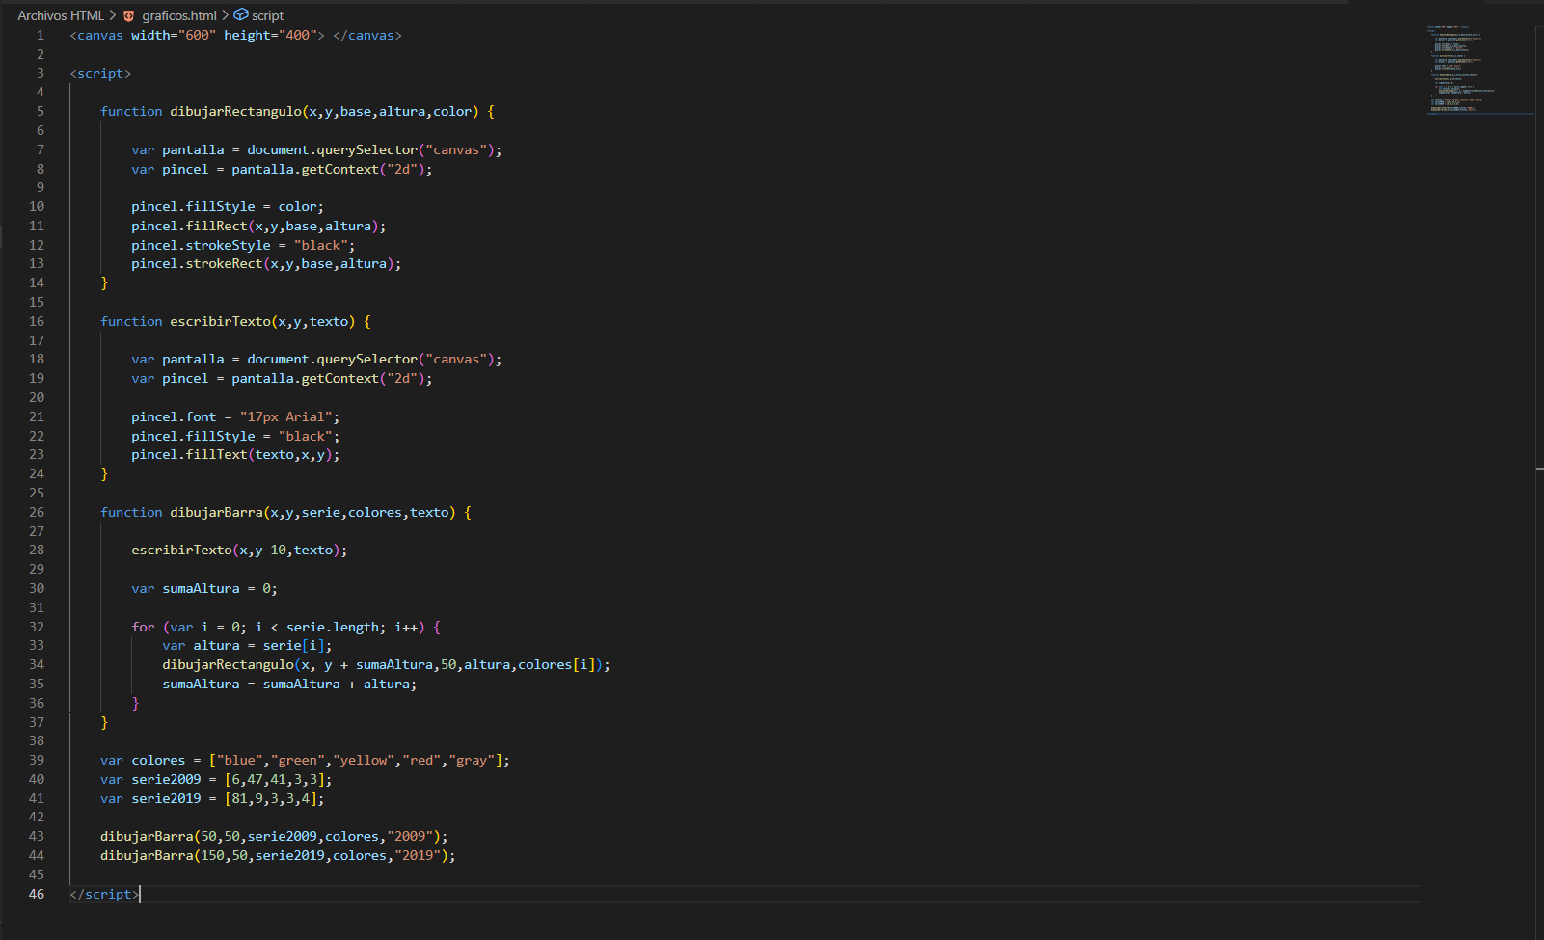Click the 'for' keyword on line 32
The height and width of the screenshot is (940, 1544).
click(x=143, y=627)
